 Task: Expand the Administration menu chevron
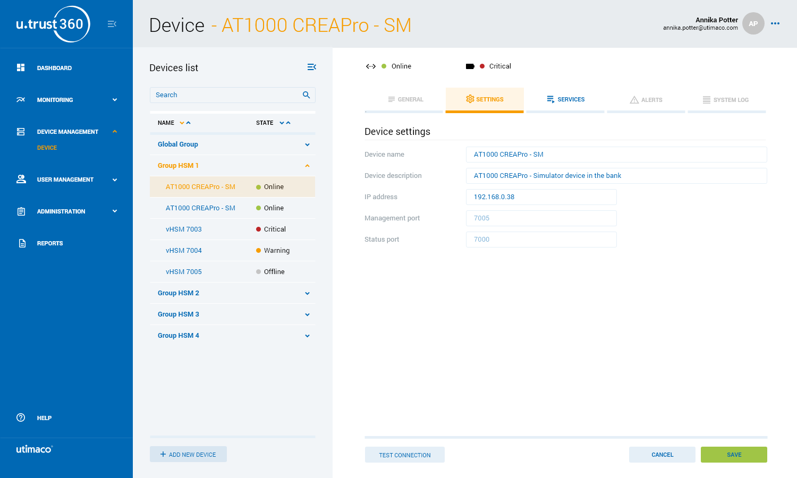[115, 211]
